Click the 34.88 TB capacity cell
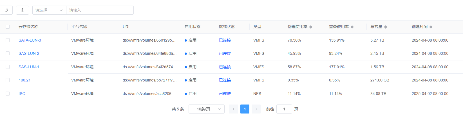The image size is (463, 118). click(x=378, y=94)
